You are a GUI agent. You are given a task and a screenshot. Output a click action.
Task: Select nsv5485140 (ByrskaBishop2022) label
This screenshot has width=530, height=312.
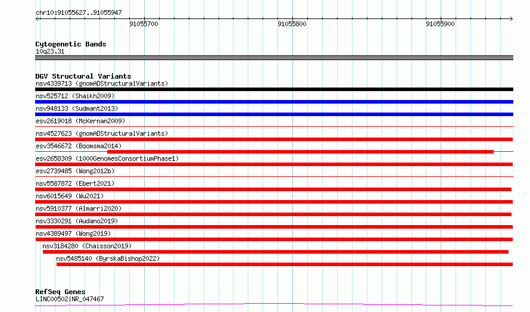[108, 258]
